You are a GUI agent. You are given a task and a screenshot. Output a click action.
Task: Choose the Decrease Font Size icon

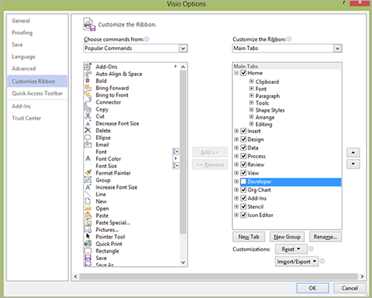[x=88, y=123]
